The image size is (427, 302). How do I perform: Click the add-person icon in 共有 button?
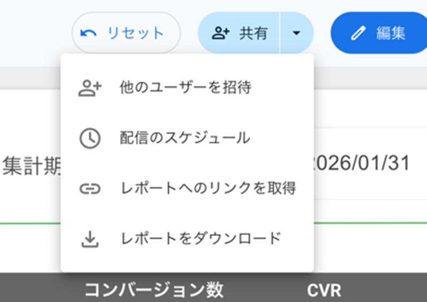pos(220,33)
